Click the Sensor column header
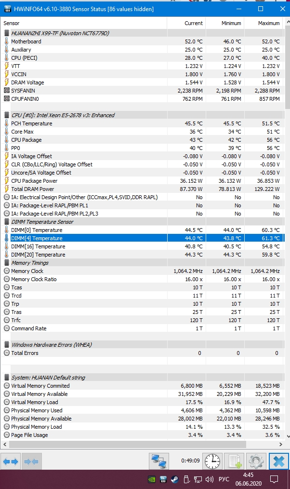This screenshot has height=489, width=290. (x=12, y=23)
